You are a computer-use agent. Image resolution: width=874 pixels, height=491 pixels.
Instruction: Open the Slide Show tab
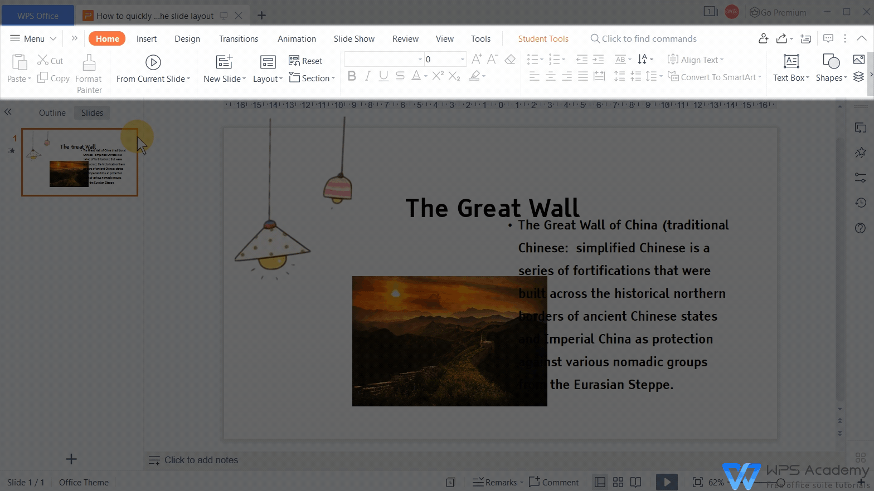tap(354, 38)
